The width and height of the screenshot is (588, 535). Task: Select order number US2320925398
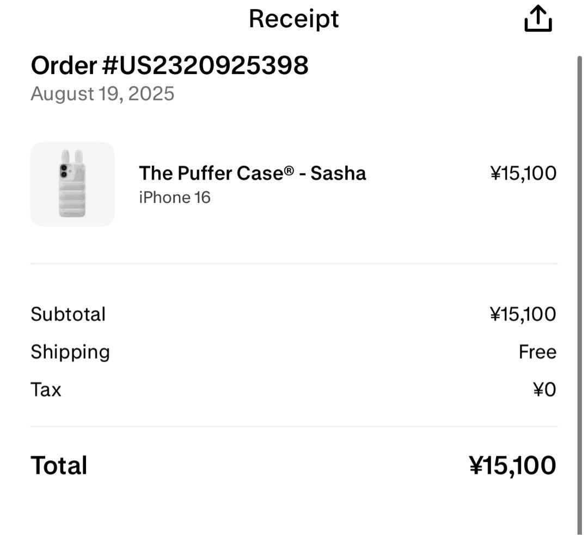169,65
